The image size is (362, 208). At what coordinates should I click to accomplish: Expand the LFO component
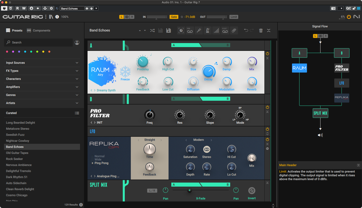(267, 134)
